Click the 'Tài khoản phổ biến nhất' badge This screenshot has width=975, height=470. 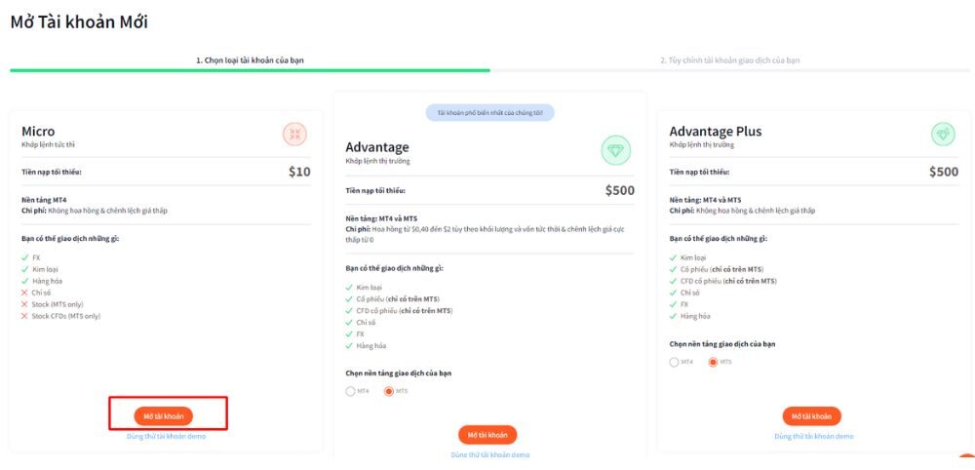[489, 112]
